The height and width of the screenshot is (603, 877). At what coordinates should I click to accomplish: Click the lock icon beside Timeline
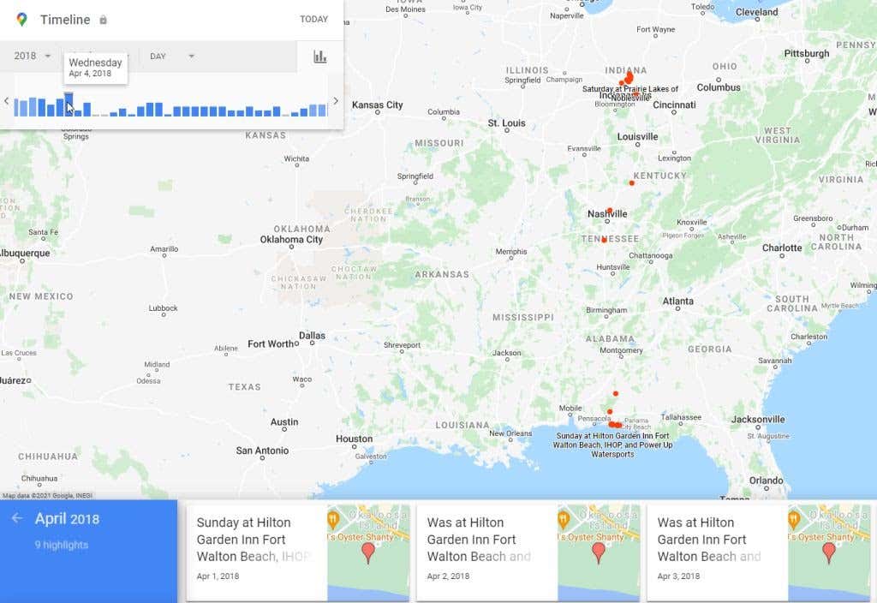(104, 20)
